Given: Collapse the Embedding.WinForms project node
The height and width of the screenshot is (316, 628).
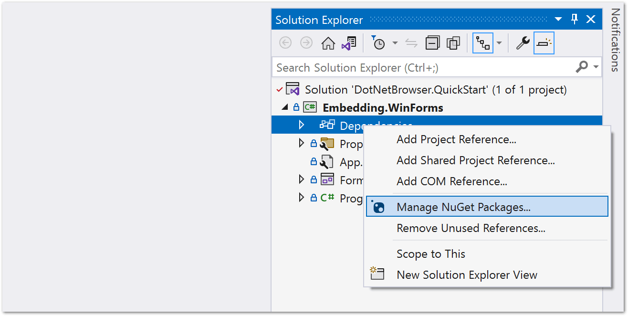Looking at the screenshot, I should [285, 107].
